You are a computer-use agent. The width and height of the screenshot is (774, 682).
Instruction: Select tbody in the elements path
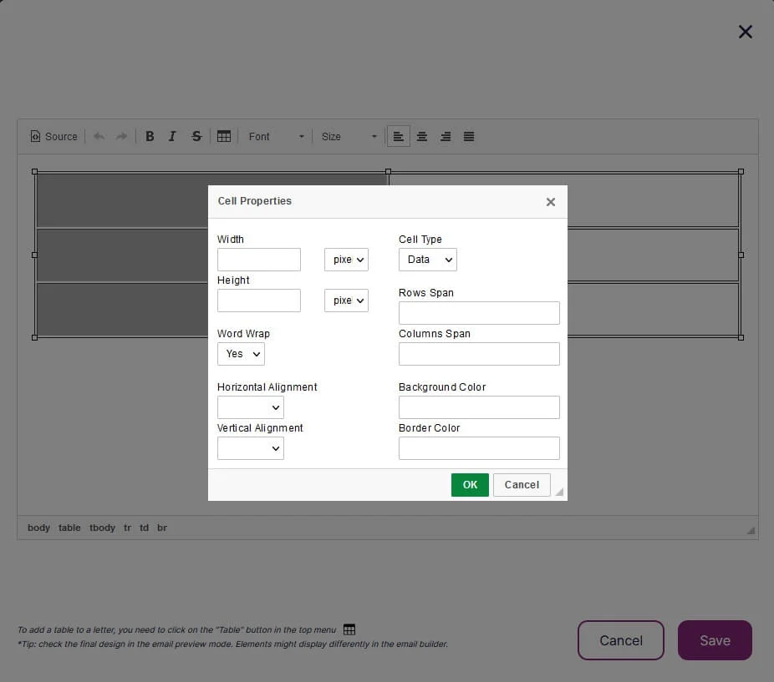102,528
